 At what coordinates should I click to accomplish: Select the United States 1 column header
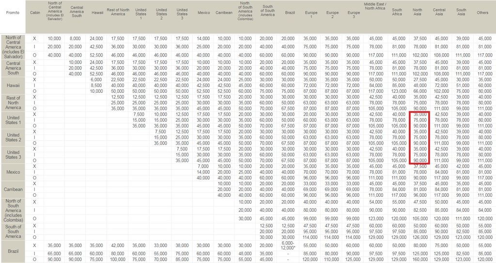(141, 14)
